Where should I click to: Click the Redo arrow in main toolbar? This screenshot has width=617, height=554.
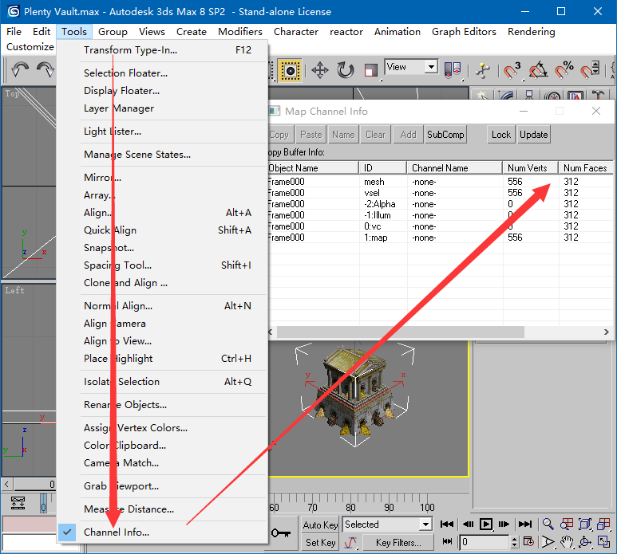tap(45, 70)
